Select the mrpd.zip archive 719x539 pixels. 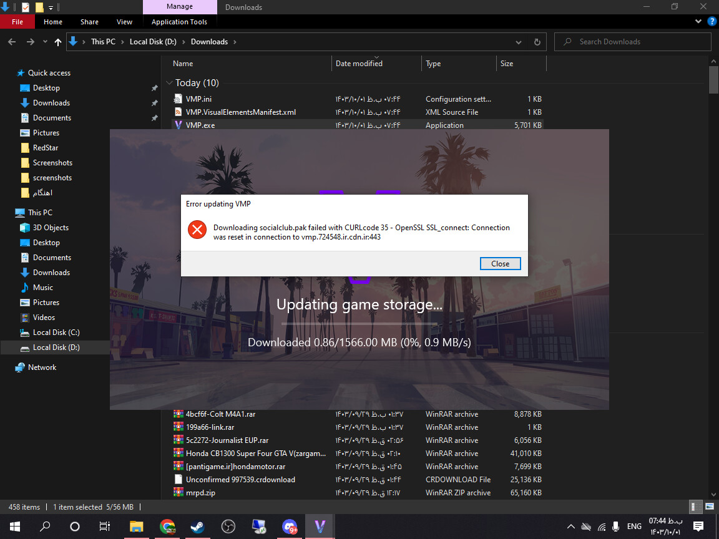[x=357, y=493]
